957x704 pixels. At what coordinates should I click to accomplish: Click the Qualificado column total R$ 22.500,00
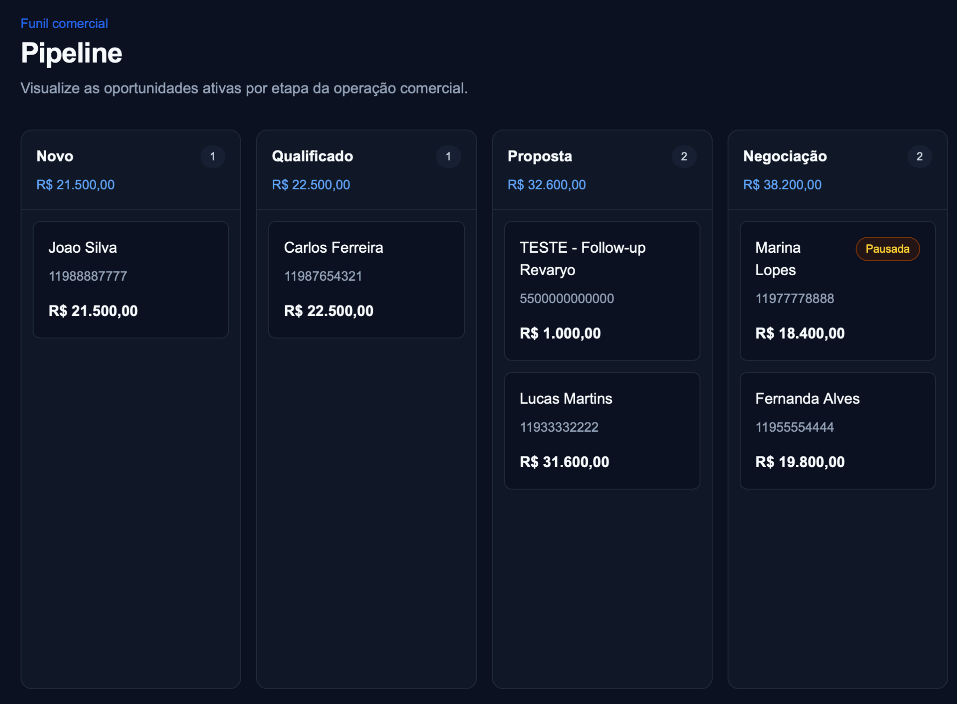311,185
